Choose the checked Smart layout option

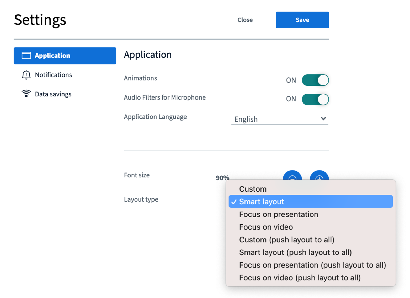pyautogui.click(x=262, y=202)
